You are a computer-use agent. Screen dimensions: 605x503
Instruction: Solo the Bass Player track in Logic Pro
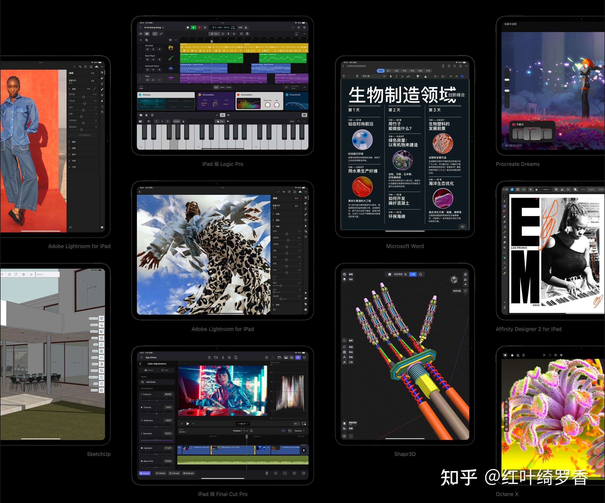(x=153, y=60)
